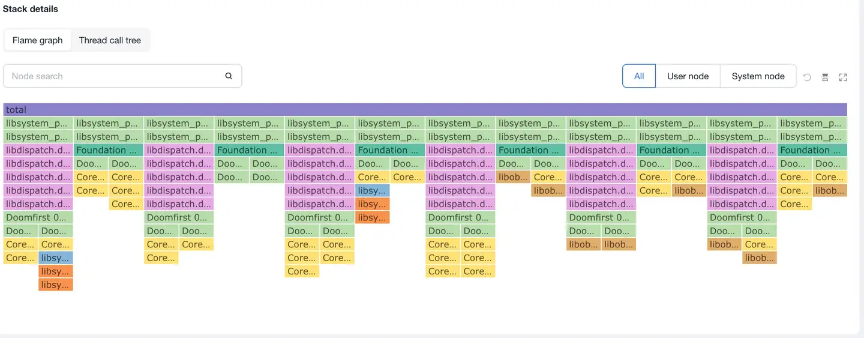Reset the flame graph with the undo-arrow icon
Viewport: 864px width, 338px height.
coord(808,77)
